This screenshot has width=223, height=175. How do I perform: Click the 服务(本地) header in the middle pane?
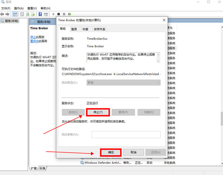click(x=44, y=22)
